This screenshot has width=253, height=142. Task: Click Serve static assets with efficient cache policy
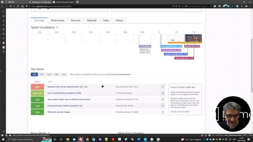pyautogui.click(x=69, y=99)
